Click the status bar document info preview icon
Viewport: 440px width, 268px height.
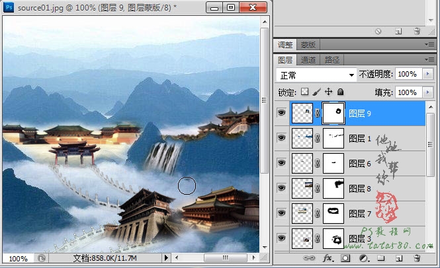[42, 258]
